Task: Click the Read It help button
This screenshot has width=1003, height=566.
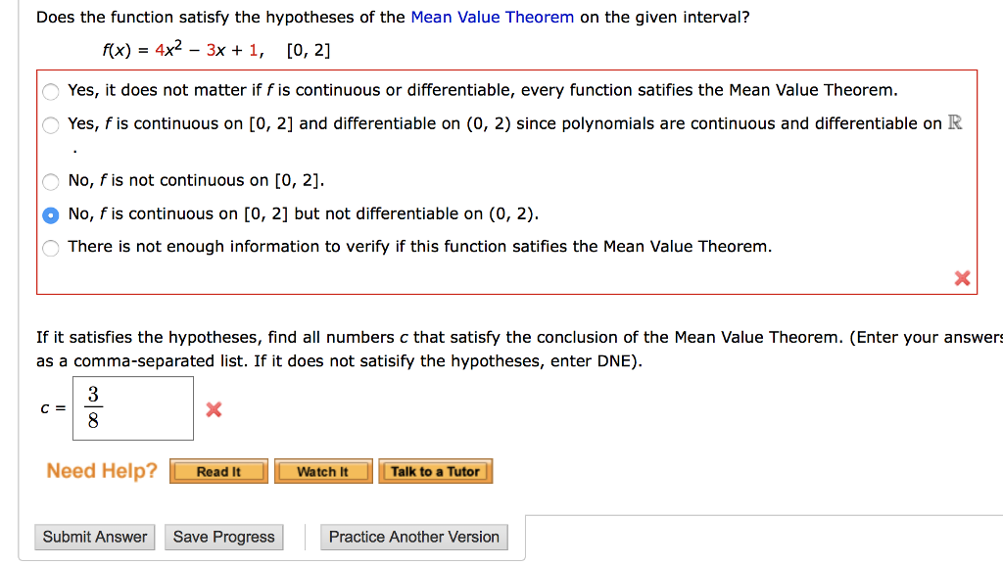Action: (218, 471)
